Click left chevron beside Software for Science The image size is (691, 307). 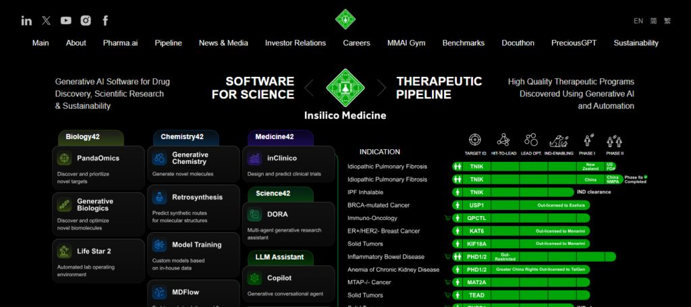pos(309,88)
